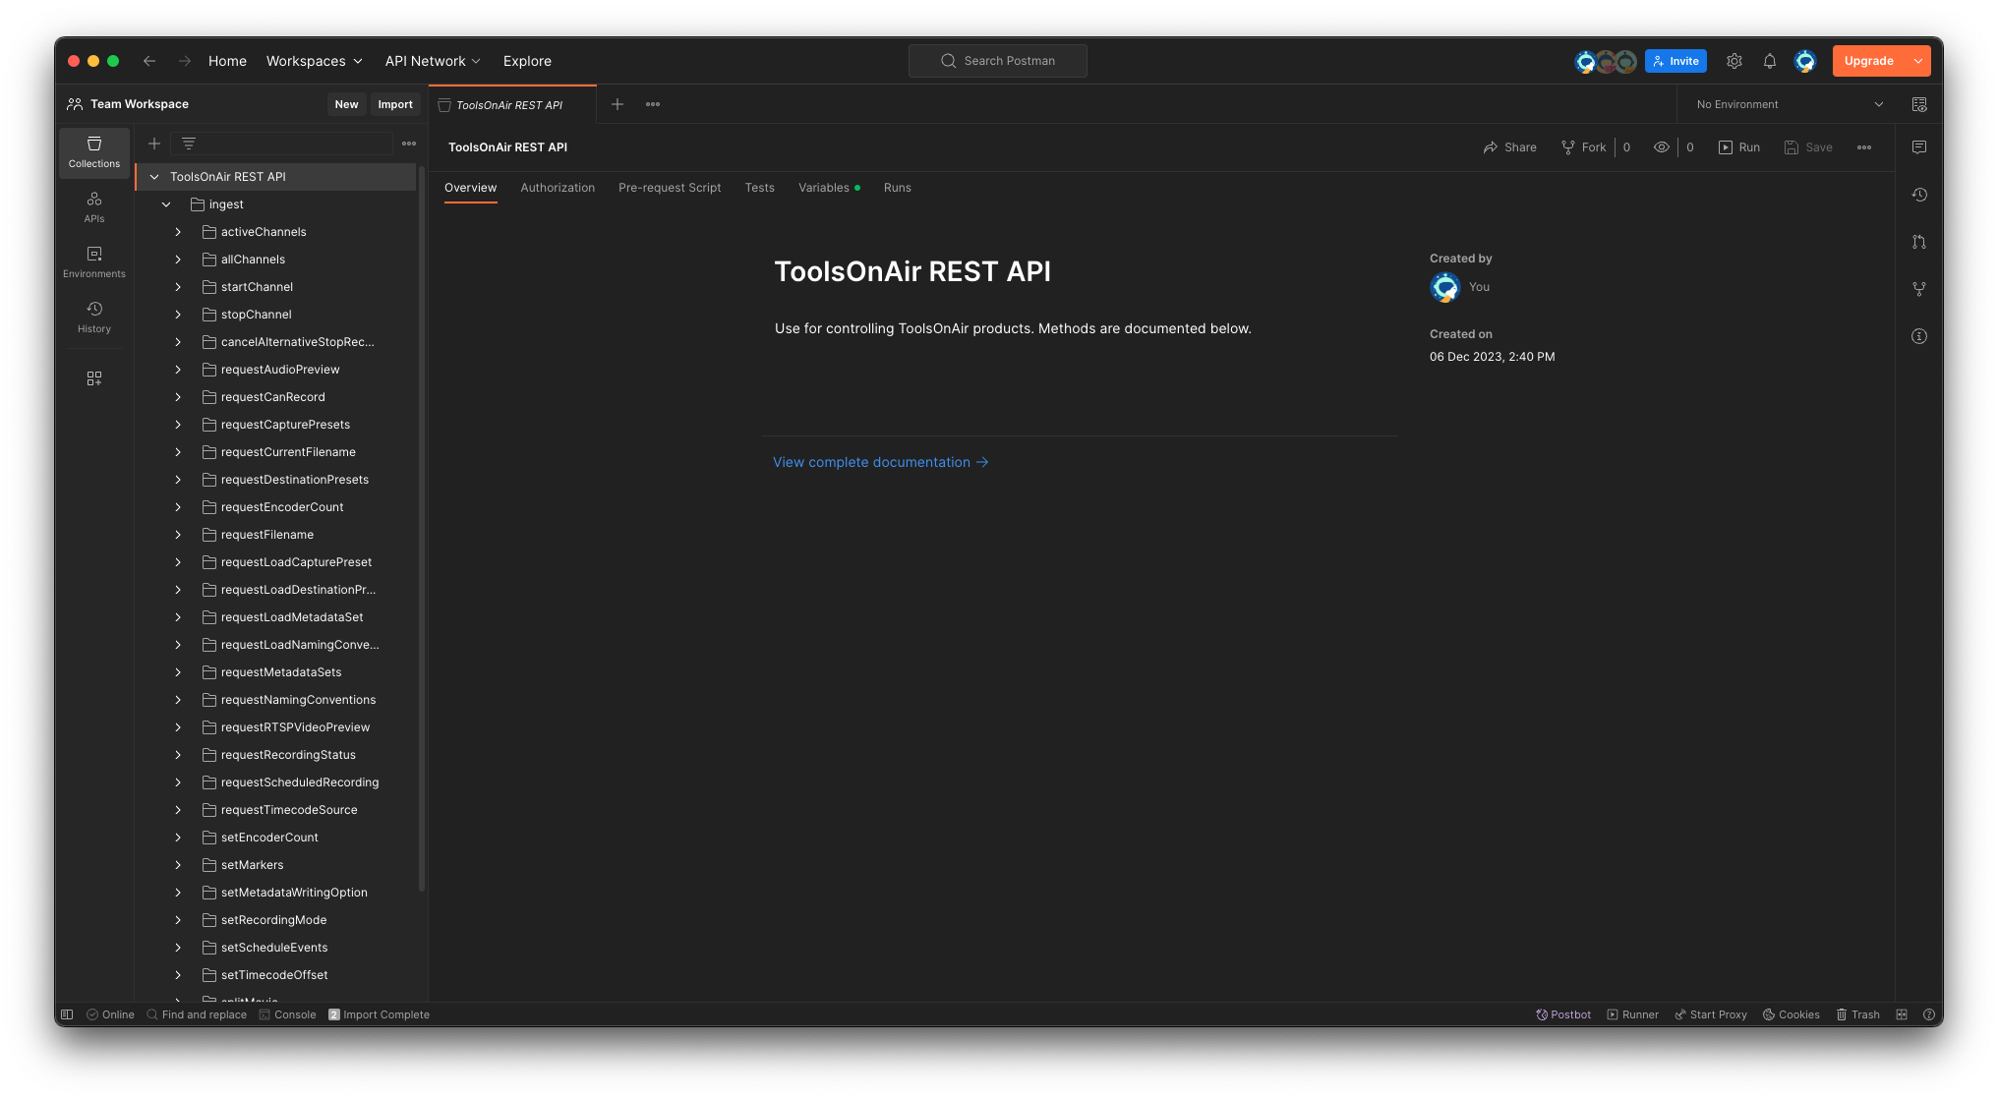
Task: Open settings gear icon
Action: (1734, 61)
